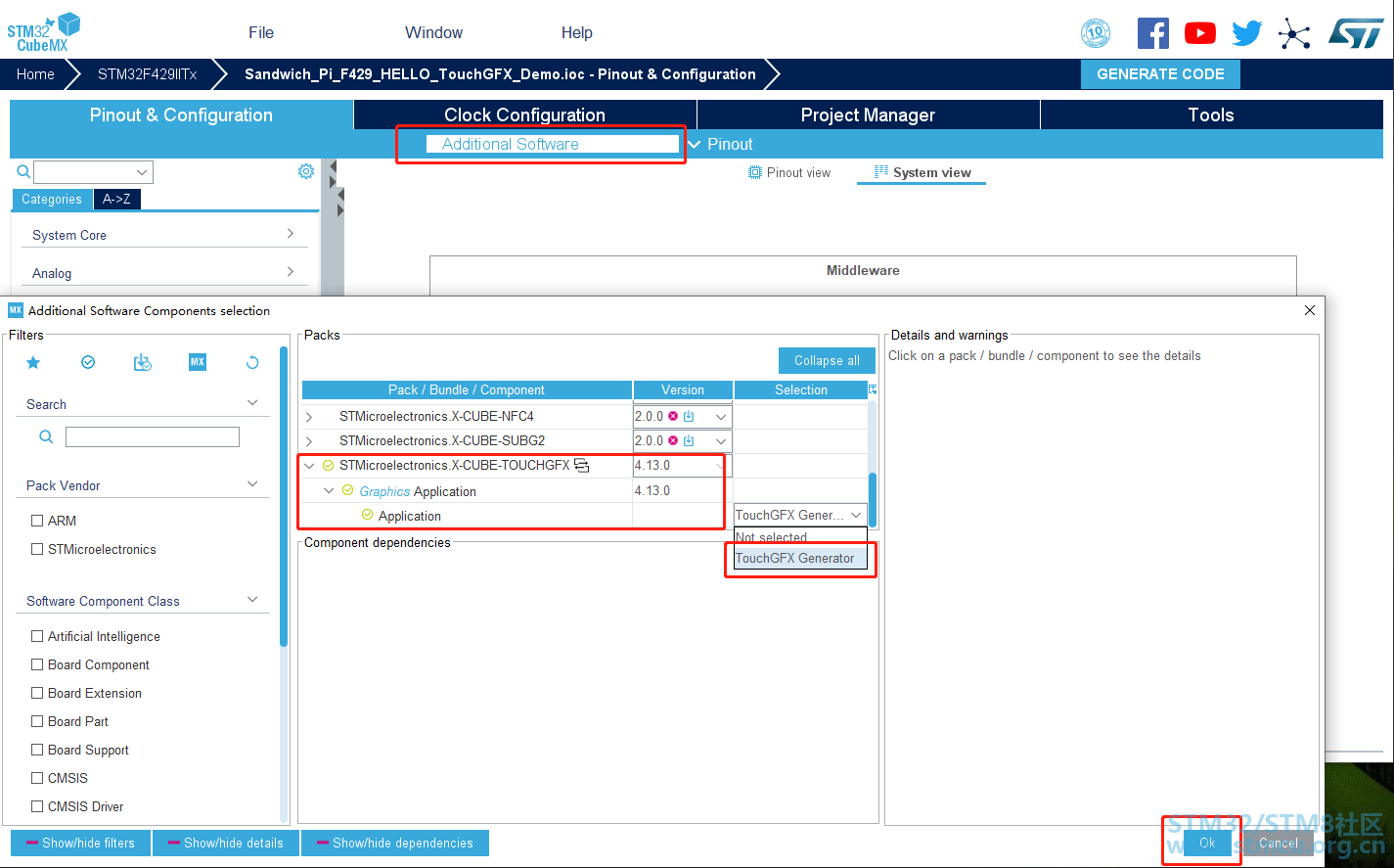Viewport: 1394px width, 868px height.
Task: Click the download icon for X-CUBE-NFC4
Action: coord(689,416)
